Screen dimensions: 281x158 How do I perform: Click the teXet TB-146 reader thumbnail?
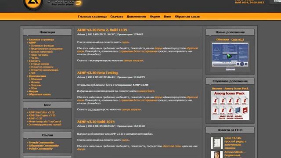pyautogui.click(x=217, y=143)
